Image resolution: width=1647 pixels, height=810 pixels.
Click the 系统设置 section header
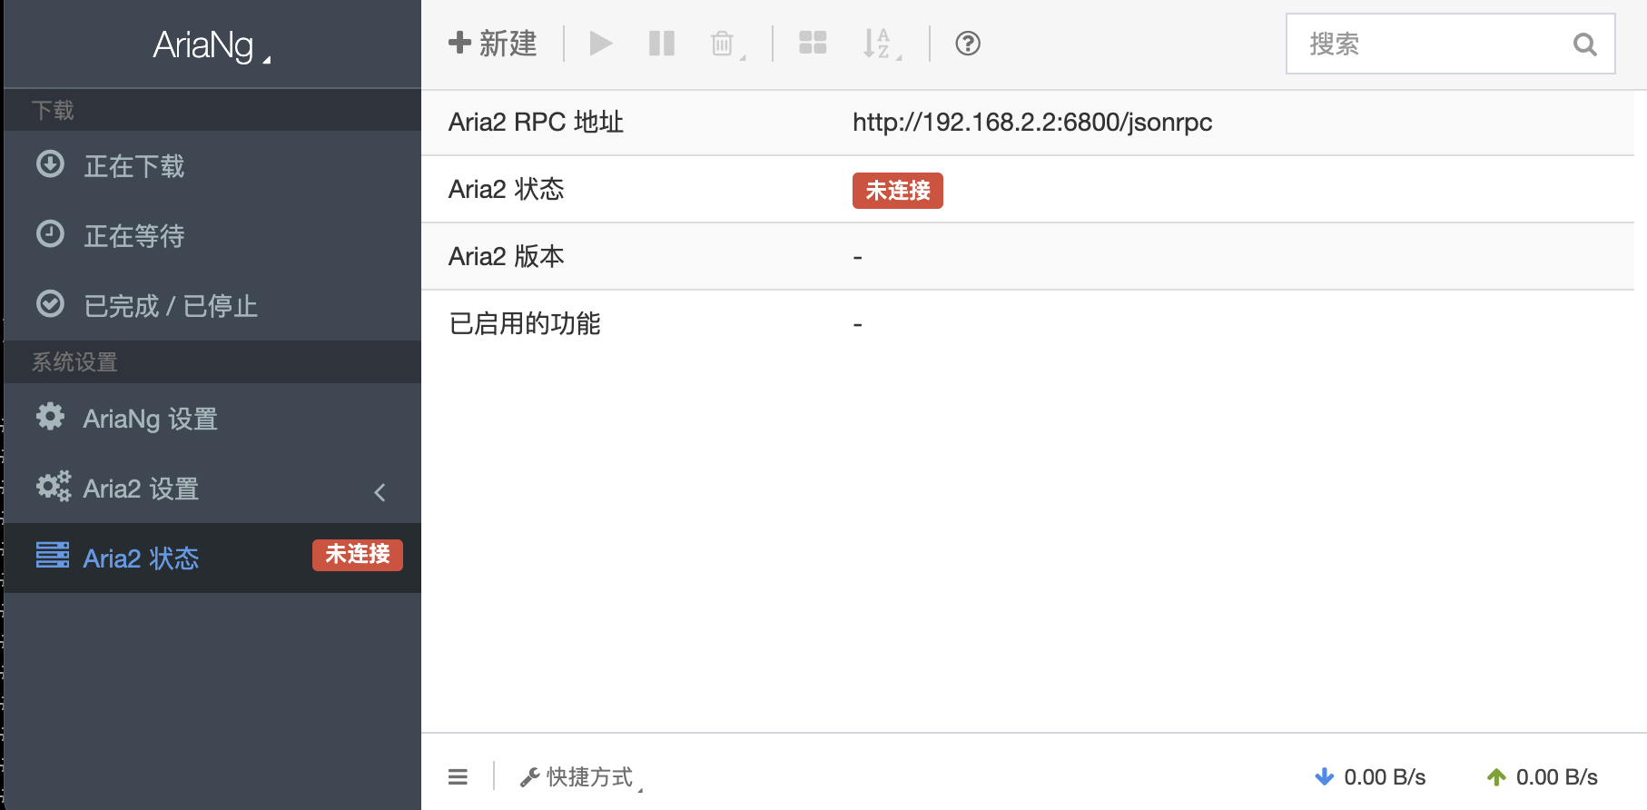74,362
